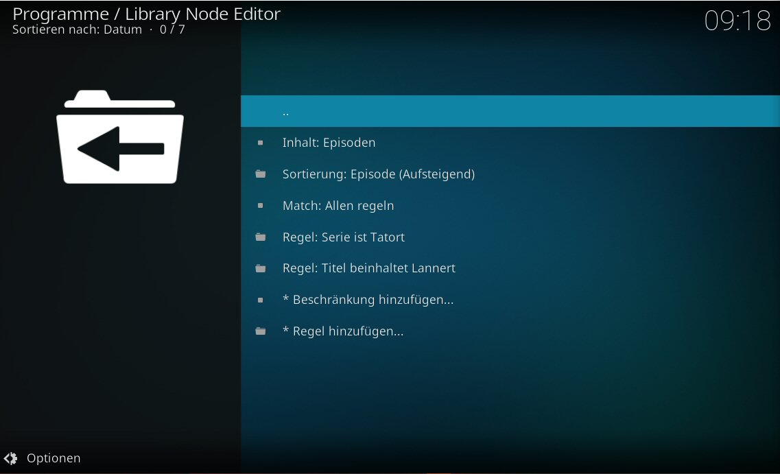The height and width of the screenshot is (474, 780).
Task: Click '* Beschränkung hinzufügen...' entry
Action: pos(510,300)
